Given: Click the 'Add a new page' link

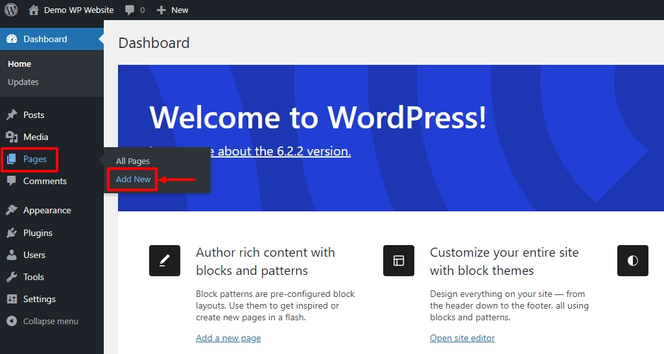Looking at the screenshot, I should [228, 338].
